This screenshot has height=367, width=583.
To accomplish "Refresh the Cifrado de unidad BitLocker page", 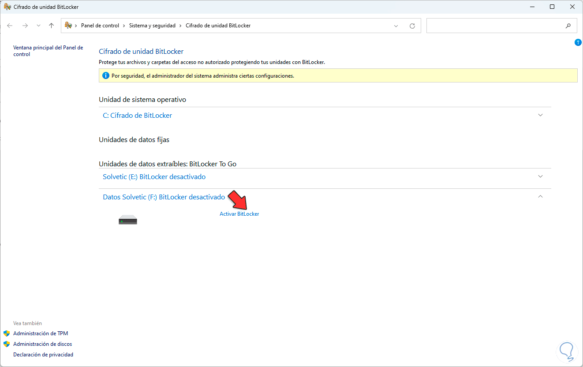I will click(412, 26).
